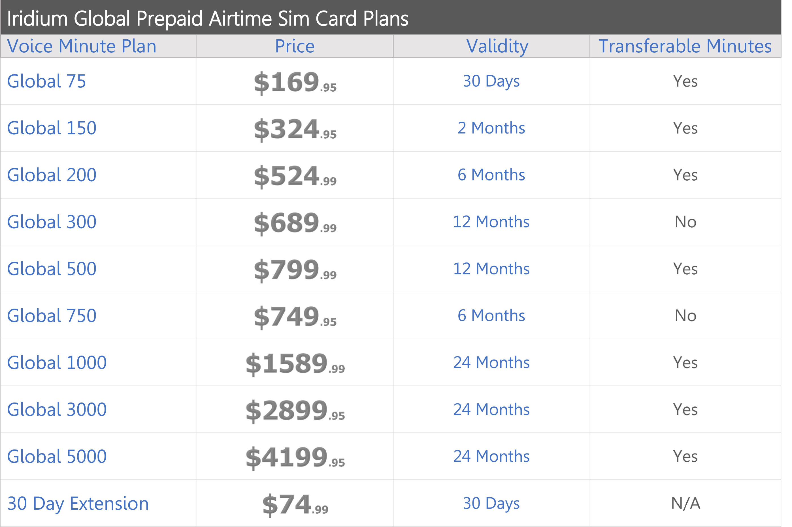Click the 2 Months validity text
The image size is (792, 527).
(x=491, y=128)
